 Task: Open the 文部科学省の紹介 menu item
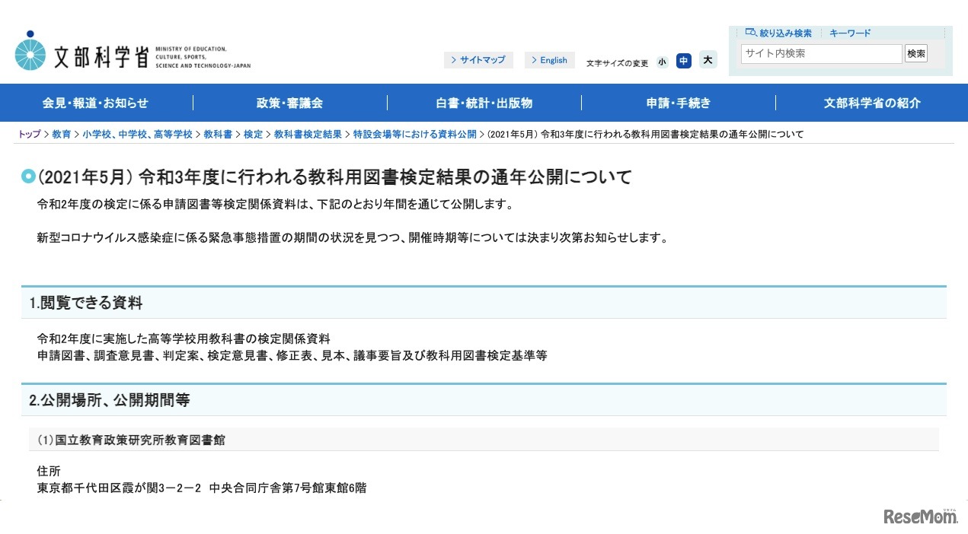click(x=871, y=103)
